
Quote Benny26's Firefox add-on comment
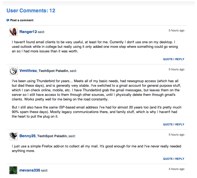[168, 159]
